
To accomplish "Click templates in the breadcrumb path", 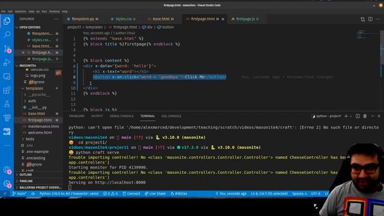I will point(94,27).
